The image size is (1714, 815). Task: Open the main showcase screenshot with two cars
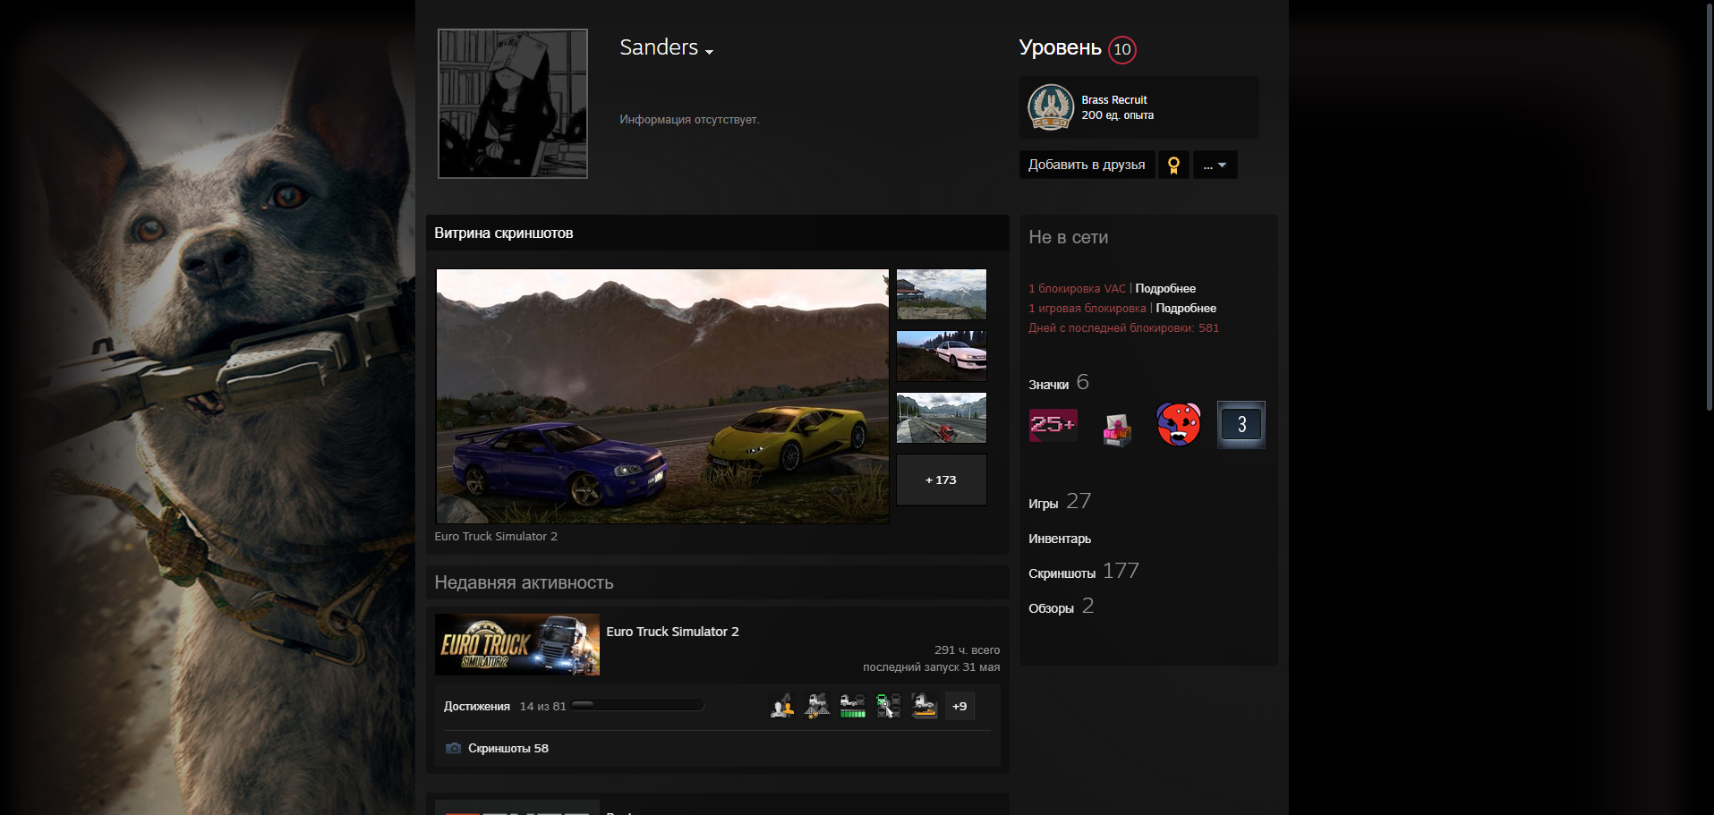662,396
